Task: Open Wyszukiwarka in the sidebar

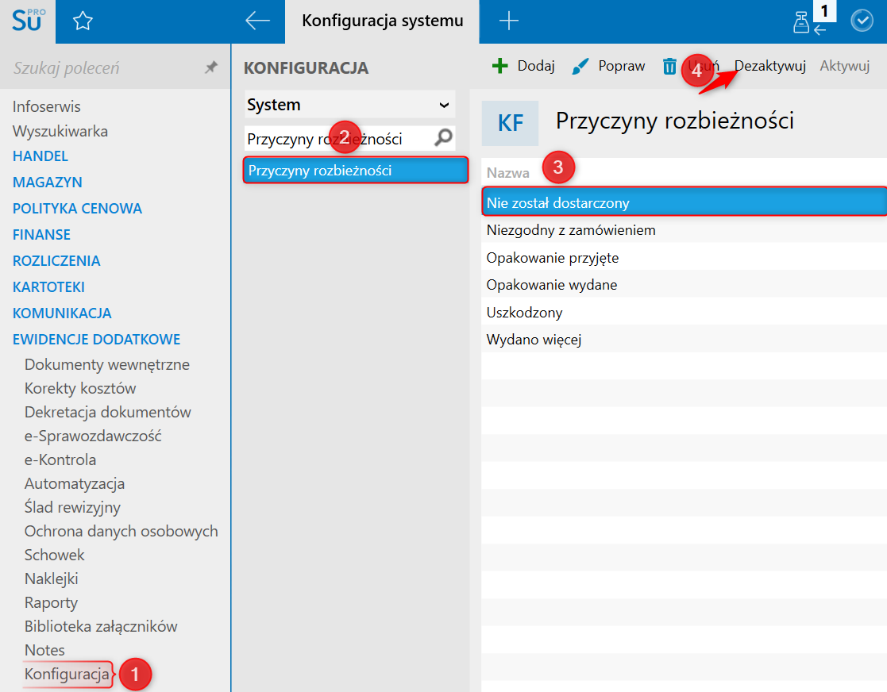Action: [x=60, y=132]
